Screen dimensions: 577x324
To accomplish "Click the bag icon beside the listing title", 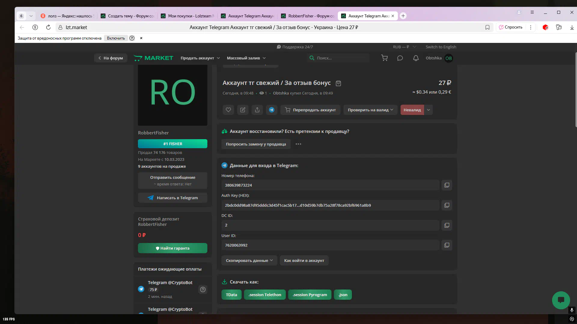I will coord(338,83).
